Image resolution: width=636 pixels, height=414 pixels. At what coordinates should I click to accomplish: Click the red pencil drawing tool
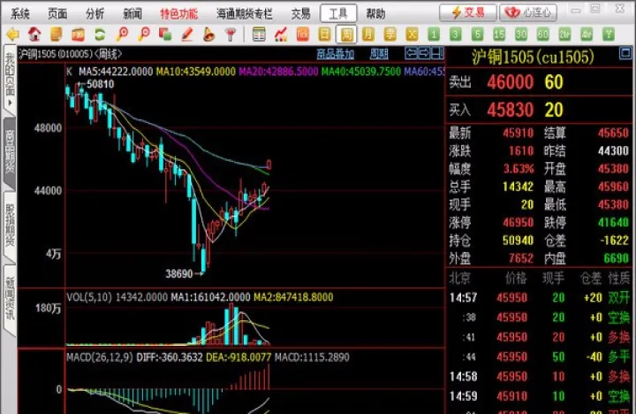(x=186, y=34)
